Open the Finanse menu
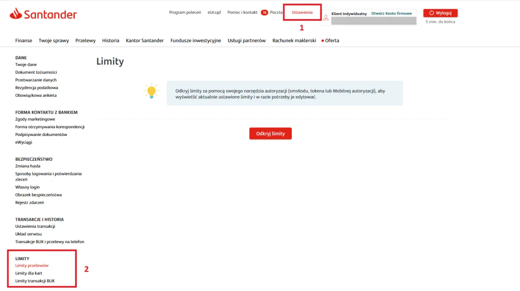Image resolution: width=520 pixels, height=291 pixels. point(24,41)
